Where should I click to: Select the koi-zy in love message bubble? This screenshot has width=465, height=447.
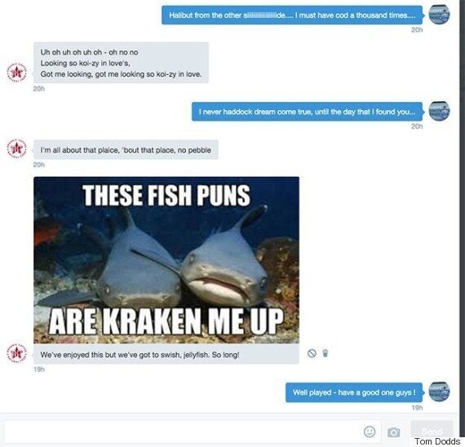click(121, 63)
